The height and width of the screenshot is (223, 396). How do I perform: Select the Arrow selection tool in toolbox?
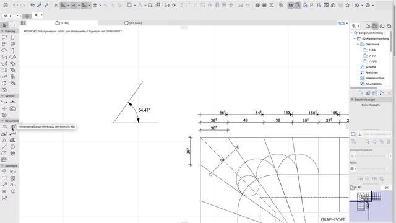pyautogui.click(x=4, y=25)
